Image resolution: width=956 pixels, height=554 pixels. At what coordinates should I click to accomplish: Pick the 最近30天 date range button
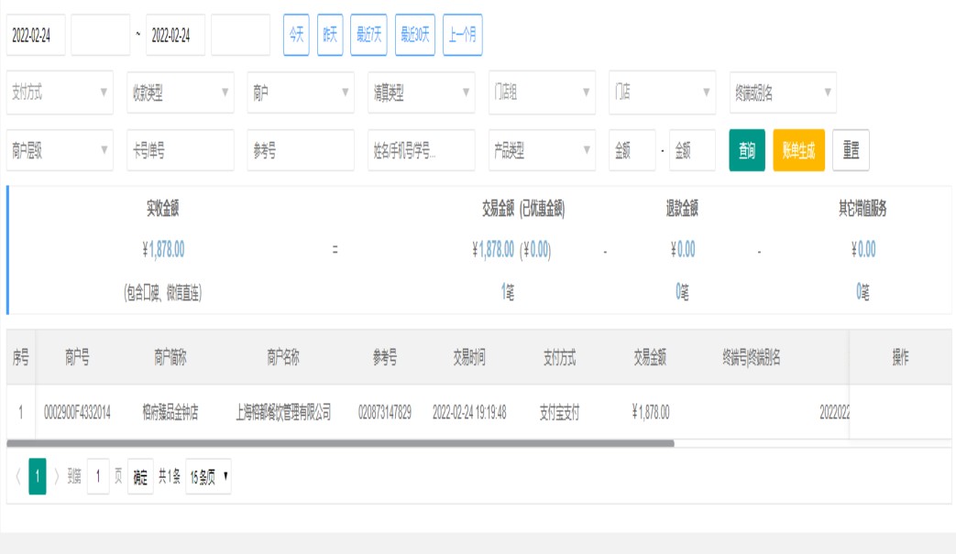click(x=415, y=35)
